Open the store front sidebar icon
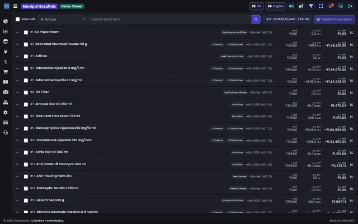Screen dimensions: 358x224 (6, 41)
